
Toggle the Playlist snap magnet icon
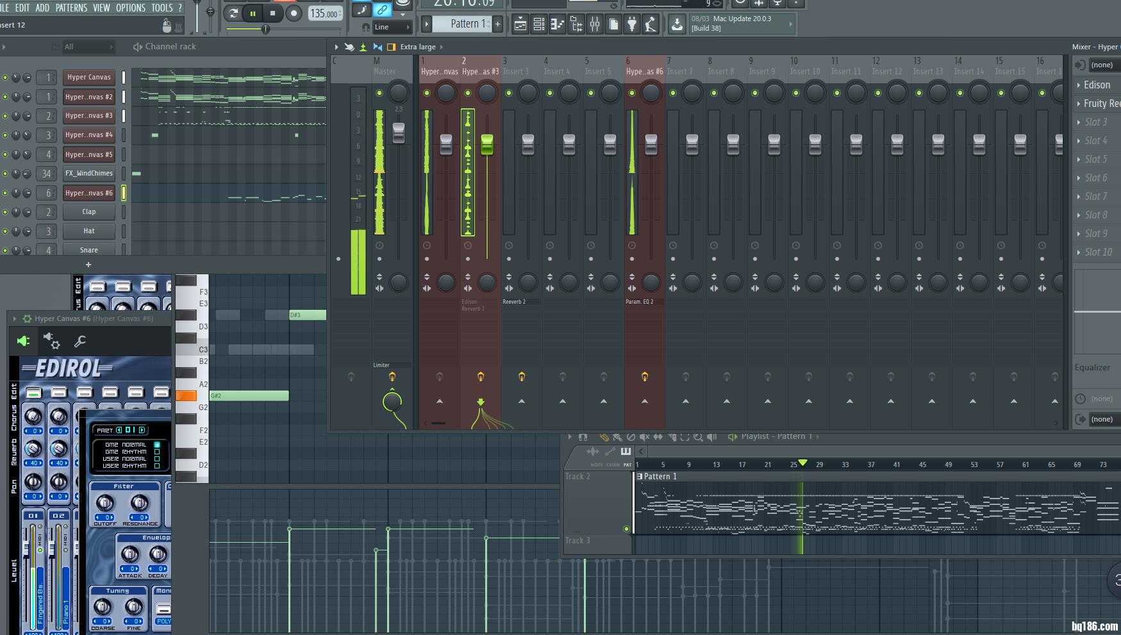coord(583,437)
